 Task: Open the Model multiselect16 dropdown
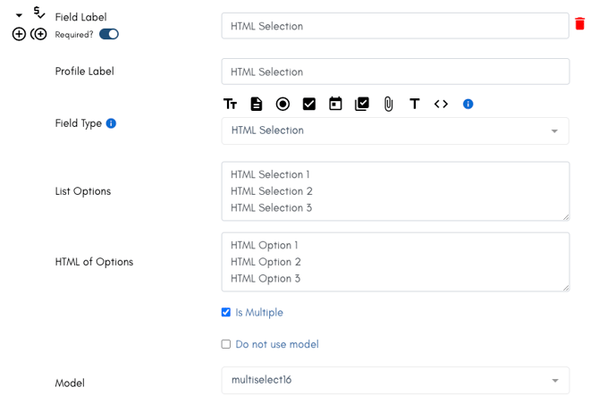coord(395,381)
